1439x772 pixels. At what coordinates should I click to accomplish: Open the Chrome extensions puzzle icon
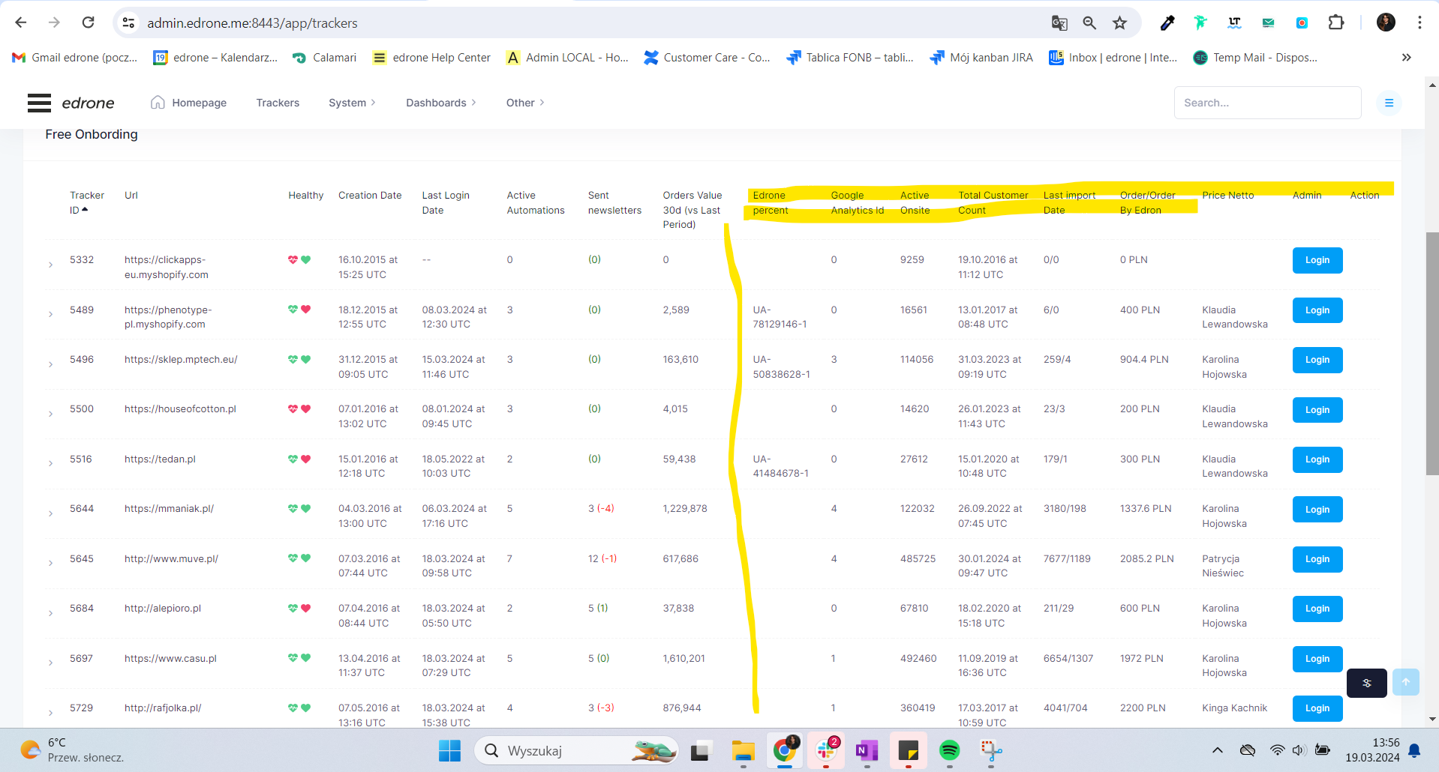(1335, 22)
